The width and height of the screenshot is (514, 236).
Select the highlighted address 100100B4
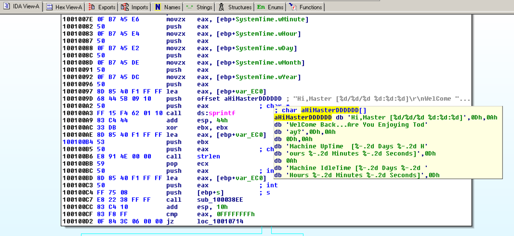pos(77,142)
